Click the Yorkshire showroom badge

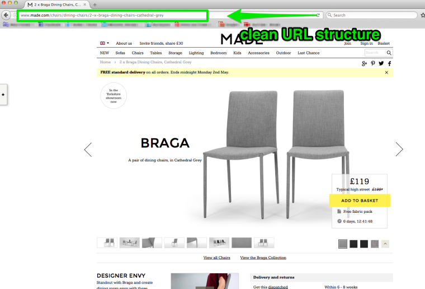114,96
